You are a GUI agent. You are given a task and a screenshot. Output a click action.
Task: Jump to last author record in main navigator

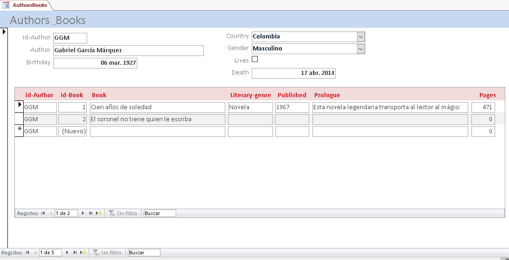click(75, 253)
